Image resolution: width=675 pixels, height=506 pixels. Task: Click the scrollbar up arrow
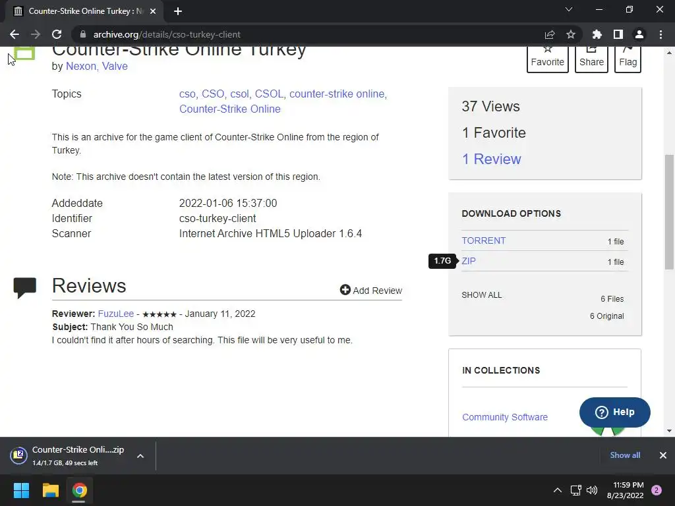point(669,53)
